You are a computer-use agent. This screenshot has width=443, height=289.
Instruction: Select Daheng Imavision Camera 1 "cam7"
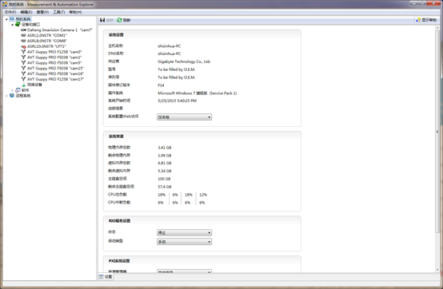click(x=60, y=30)
